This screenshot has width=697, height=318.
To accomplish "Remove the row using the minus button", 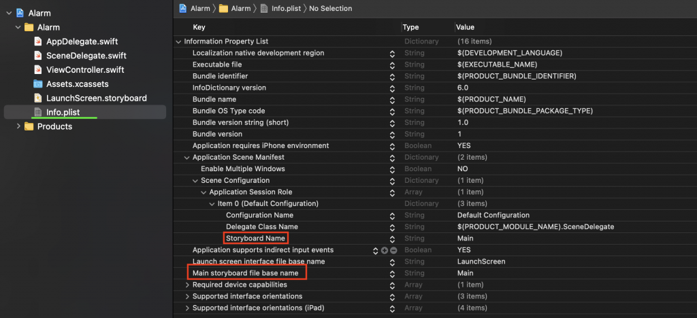I will (393, 250).
